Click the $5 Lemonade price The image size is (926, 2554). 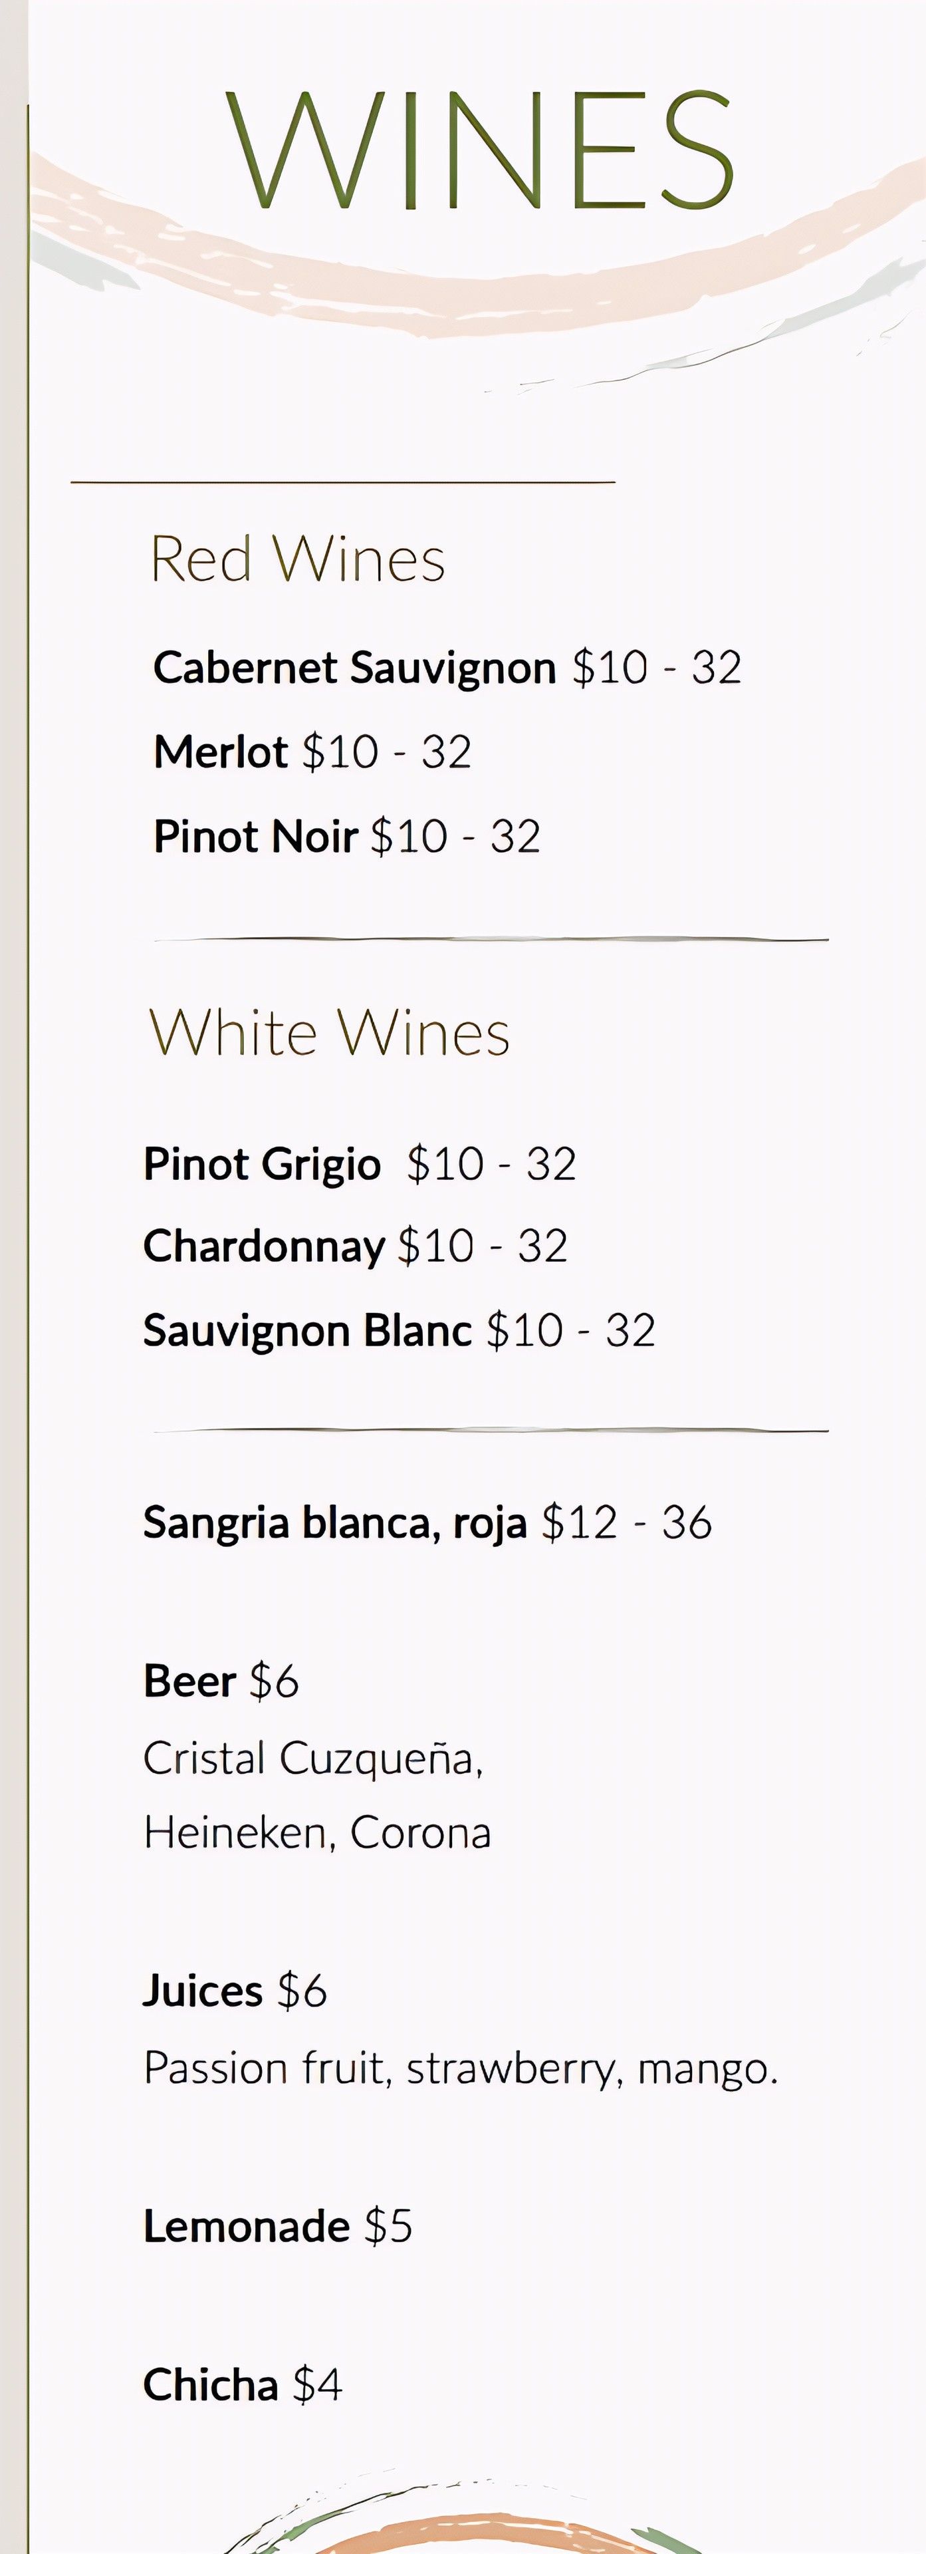pyautogui.click(x=388, y=2227)
